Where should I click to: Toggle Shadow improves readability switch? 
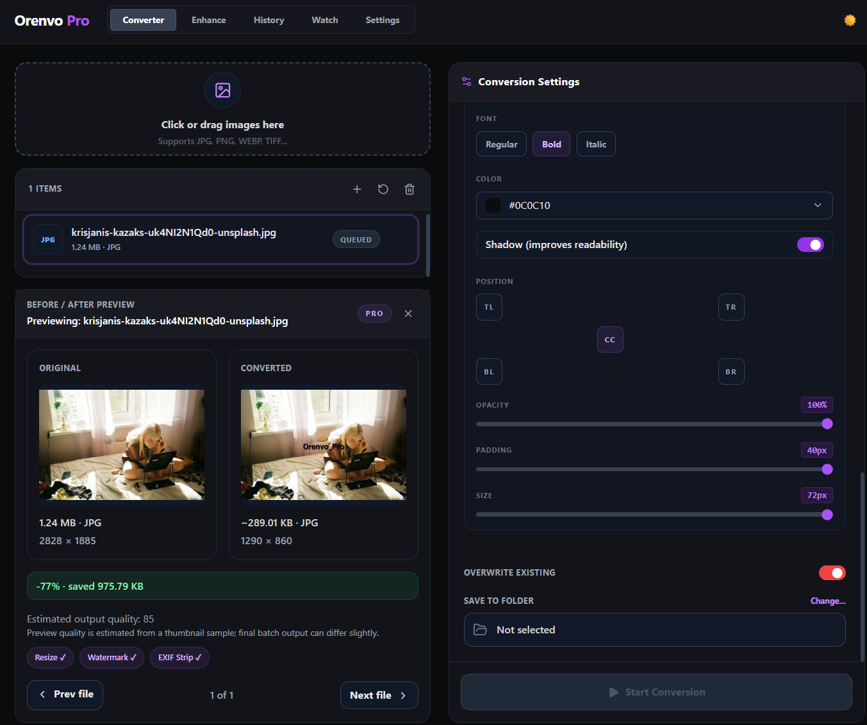[x=811, y=245]
